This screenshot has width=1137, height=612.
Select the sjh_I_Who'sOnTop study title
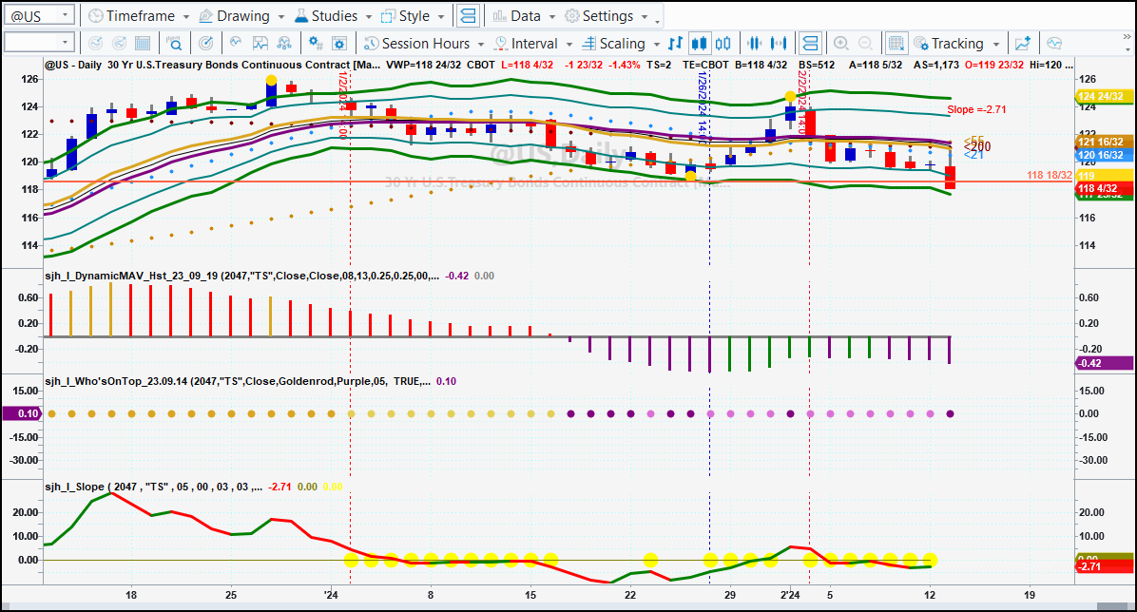[x=238, y=381]
